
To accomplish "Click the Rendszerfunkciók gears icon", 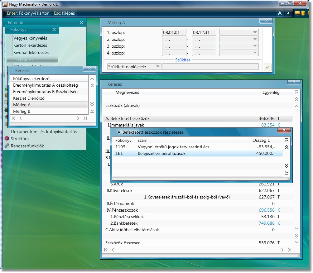I will (x=7, y=146).
